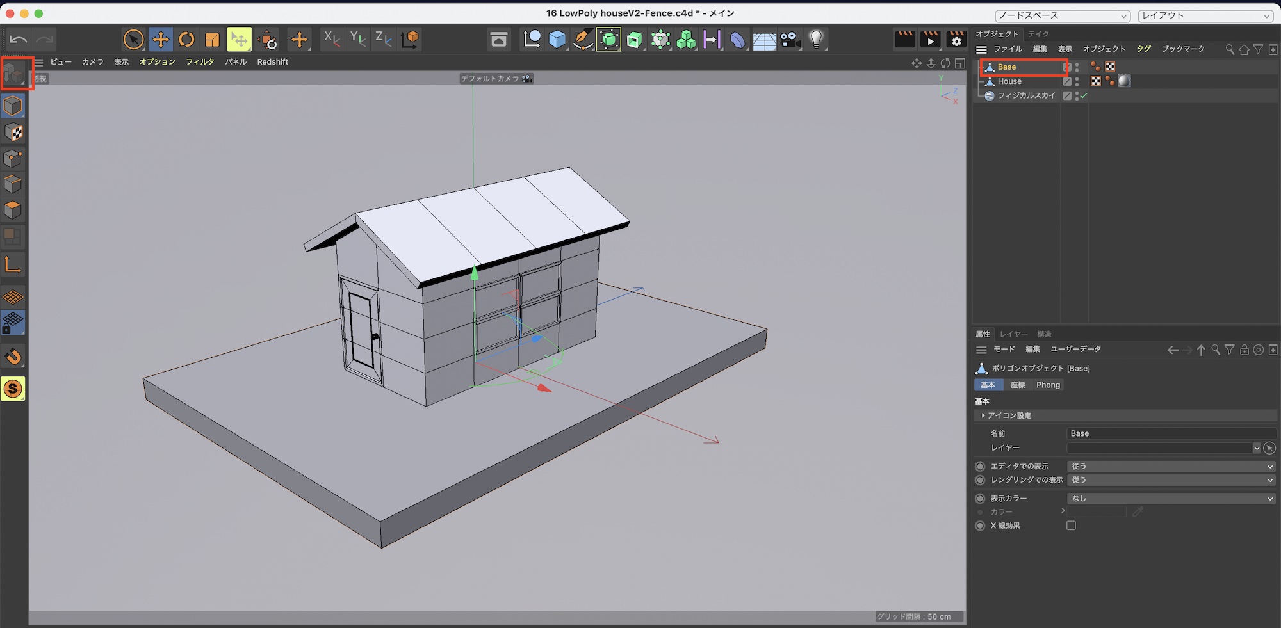Select the Scale tool
The height and width of the screenshot is (628, 1281).
(212, 40)
